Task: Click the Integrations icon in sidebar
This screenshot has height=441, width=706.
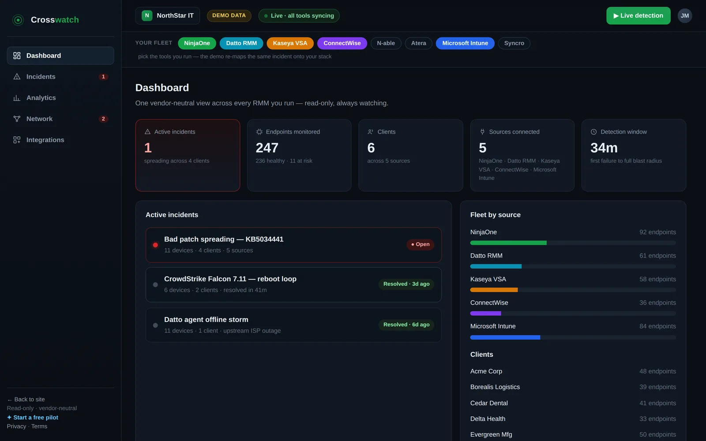Action: (x=17, y=140)
